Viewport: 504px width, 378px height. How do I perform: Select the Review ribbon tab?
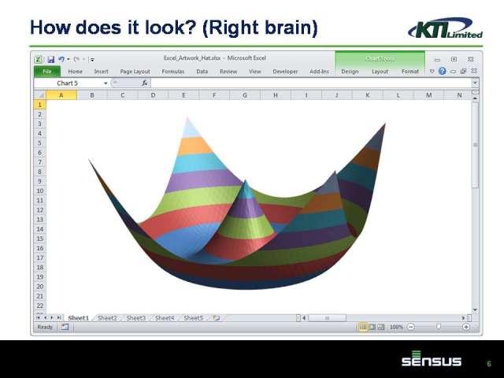[228, 72]
